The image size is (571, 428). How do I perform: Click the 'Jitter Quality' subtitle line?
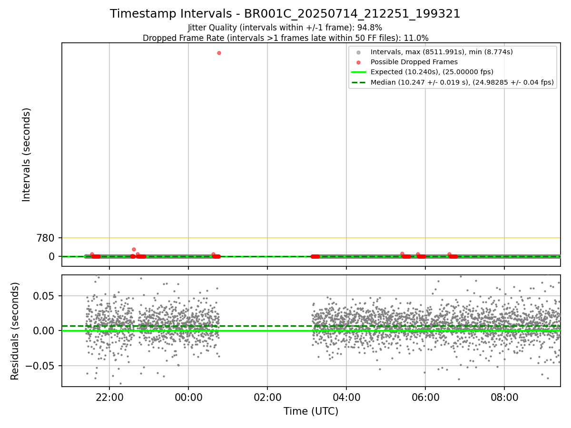coord(285,28)
